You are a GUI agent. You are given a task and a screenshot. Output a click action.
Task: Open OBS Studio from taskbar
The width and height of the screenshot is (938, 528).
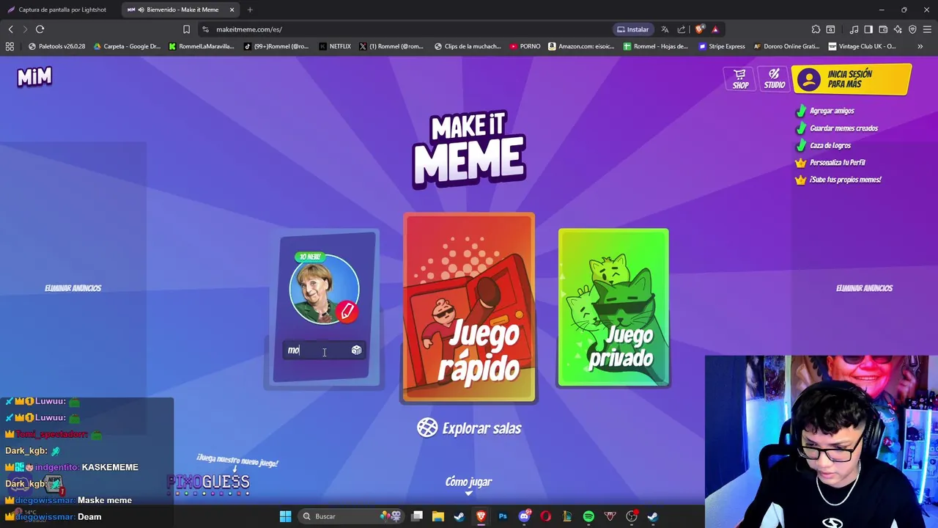point(632,516)
